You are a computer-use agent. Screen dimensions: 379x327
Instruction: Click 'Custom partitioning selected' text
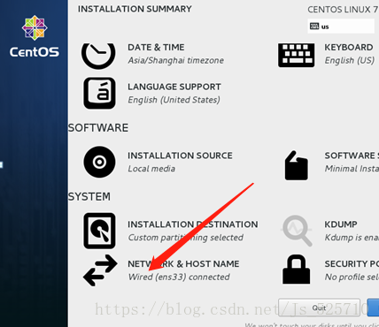coord(186,238)
